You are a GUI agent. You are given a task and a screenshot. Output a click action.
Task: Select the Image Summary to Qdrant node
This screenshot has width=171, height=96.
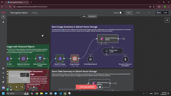(108, 39)
